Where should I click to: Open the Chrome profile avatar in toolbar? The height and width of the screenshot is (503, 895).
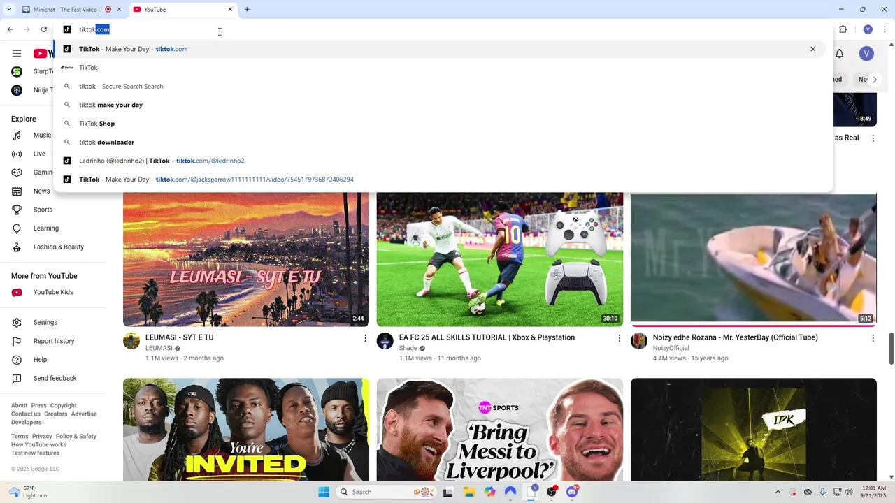click(868, 29)
